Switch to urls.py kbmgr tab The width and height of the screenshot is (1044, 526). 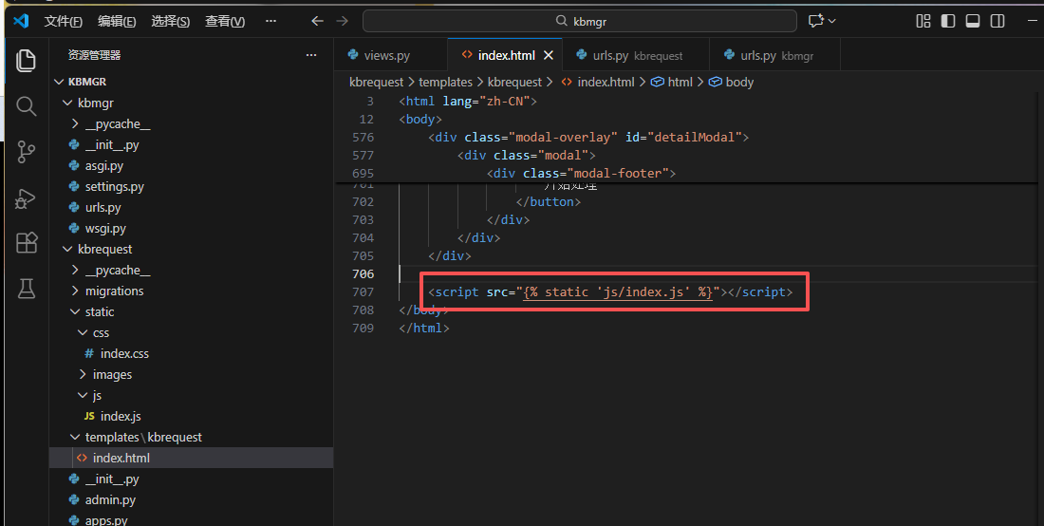click(775, 55)
